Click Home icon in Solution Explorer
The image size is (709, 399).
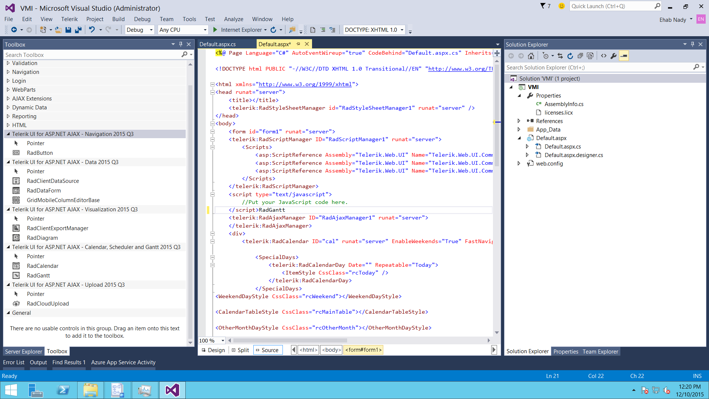[x=531, y=56]
